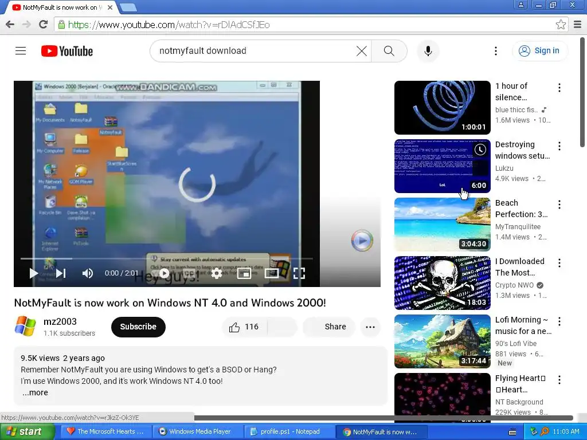Screen dimensions: 587x440
Task: Open Crypto NWO channel name
Action: [514, 285]
